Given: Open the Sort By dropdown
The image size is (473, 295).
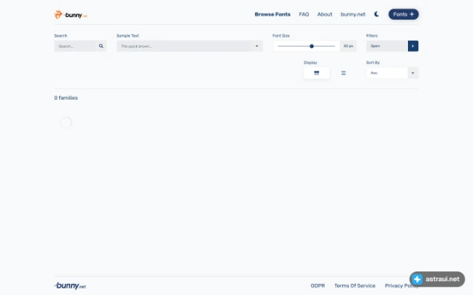Looking at the screenshot, I should (392, 73).
